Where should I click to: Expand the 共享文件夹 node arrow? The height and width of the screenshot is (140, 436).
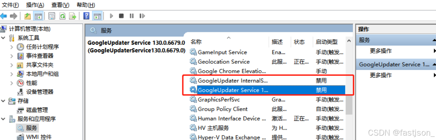pyautogui.click(x=12, y=65)
